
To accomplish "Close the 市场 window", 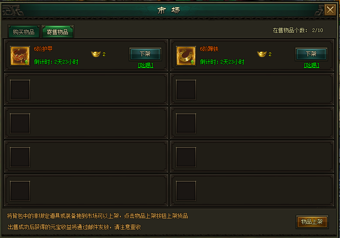I will [x=330, y=10].
